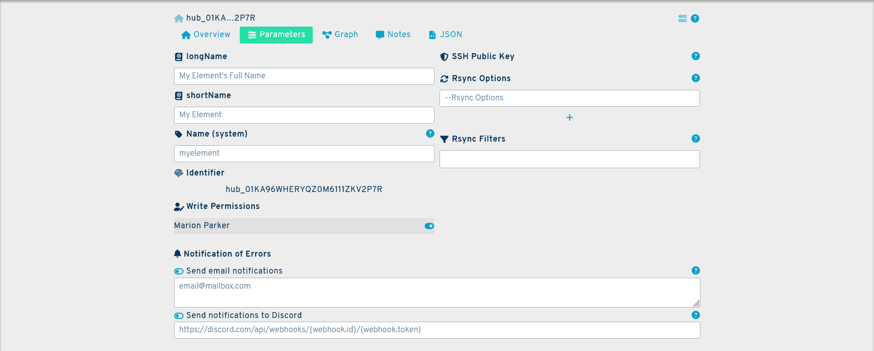Open the Overview tab
The height and width of the screenshot is (351, 874).
coord(206,35)
